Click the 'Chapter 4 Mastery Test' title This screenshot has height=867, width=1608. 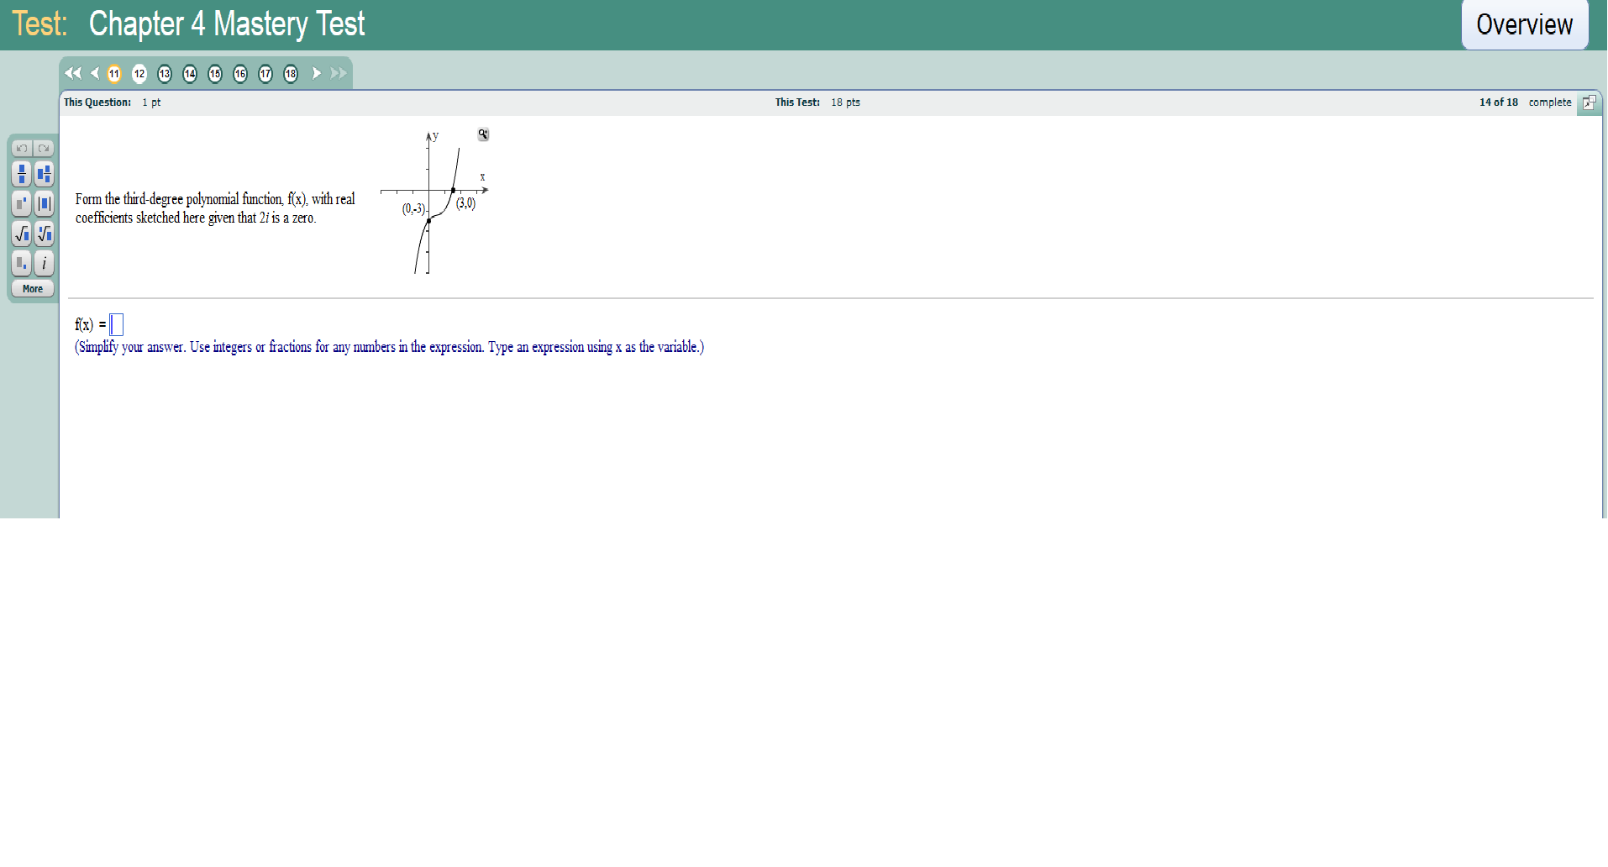coord(227,24)
